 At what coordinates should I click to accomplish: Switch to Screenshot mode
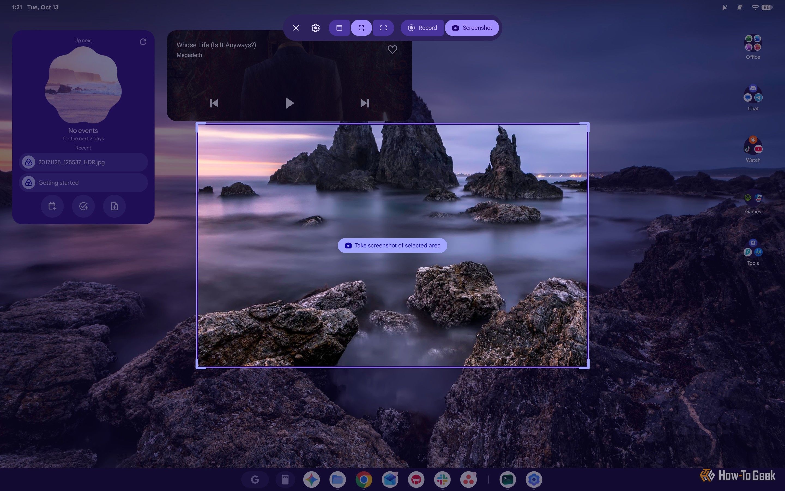click(x=472, y=28)
